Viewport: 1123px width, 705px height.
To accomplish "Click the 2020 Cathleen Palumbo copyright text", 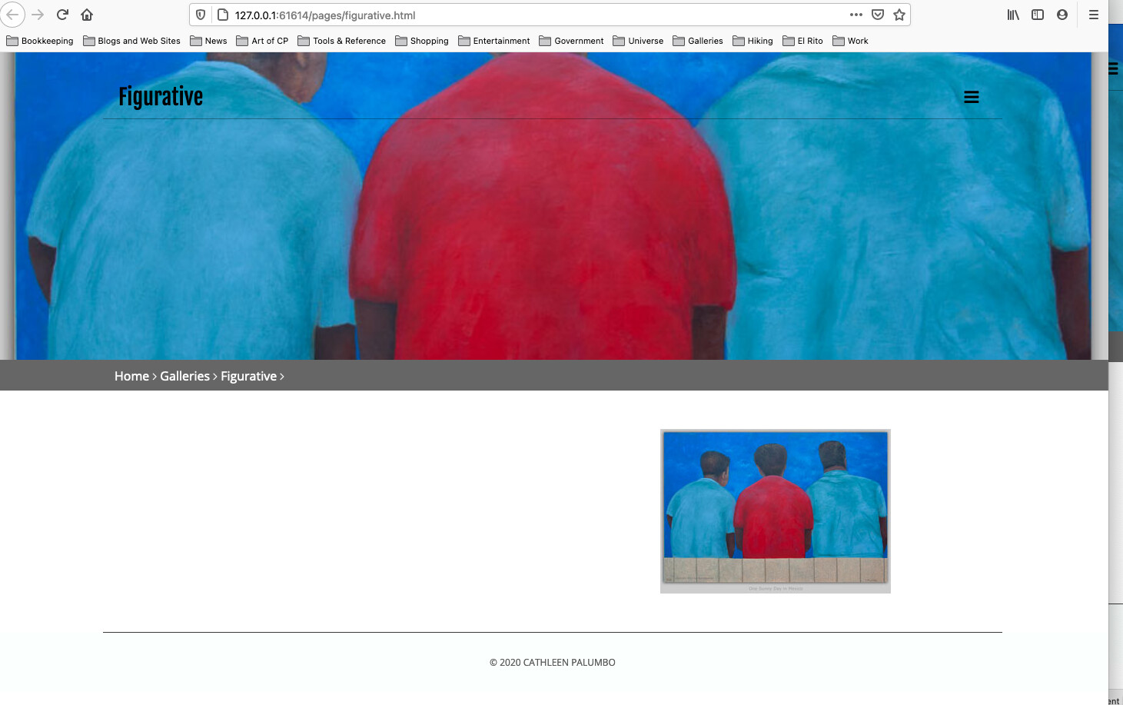I will point(552,662).
